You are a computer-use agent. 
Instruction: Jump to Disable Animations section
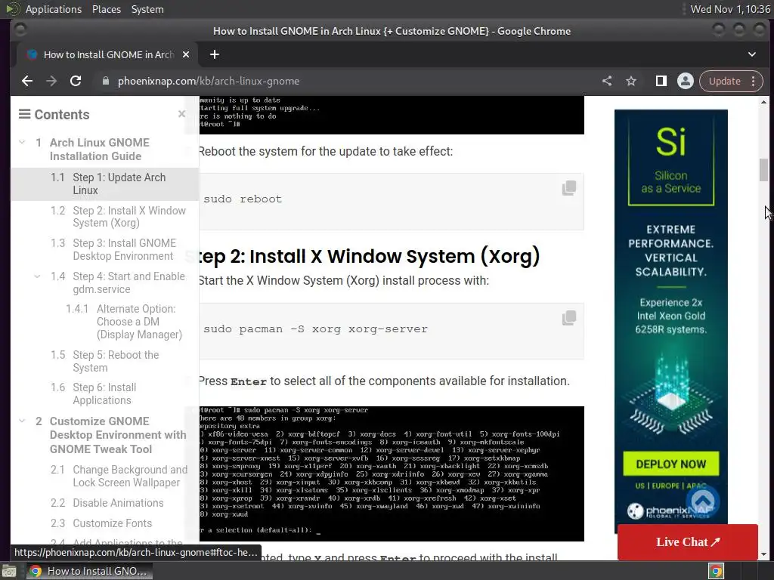118,502
